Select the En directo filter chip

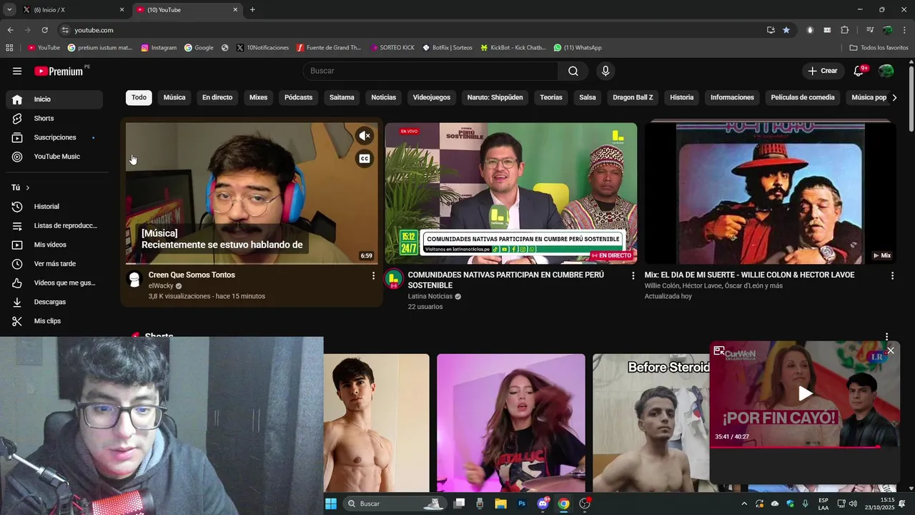tap(217, 97)
